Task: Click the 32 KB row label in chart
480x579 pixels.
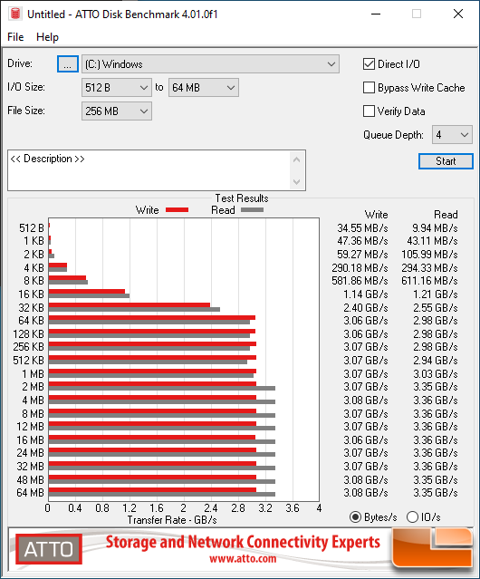Action: pos(32,307)
